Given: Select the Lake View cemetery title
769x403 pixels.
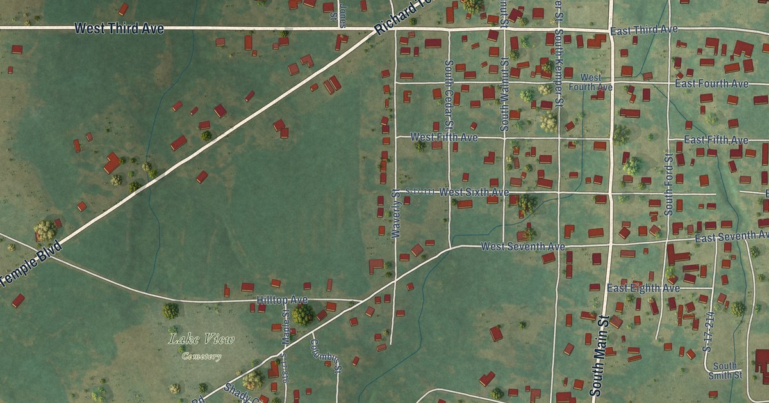Looking at the screenshot, I should pyautogui.click(x=202, y=339).
